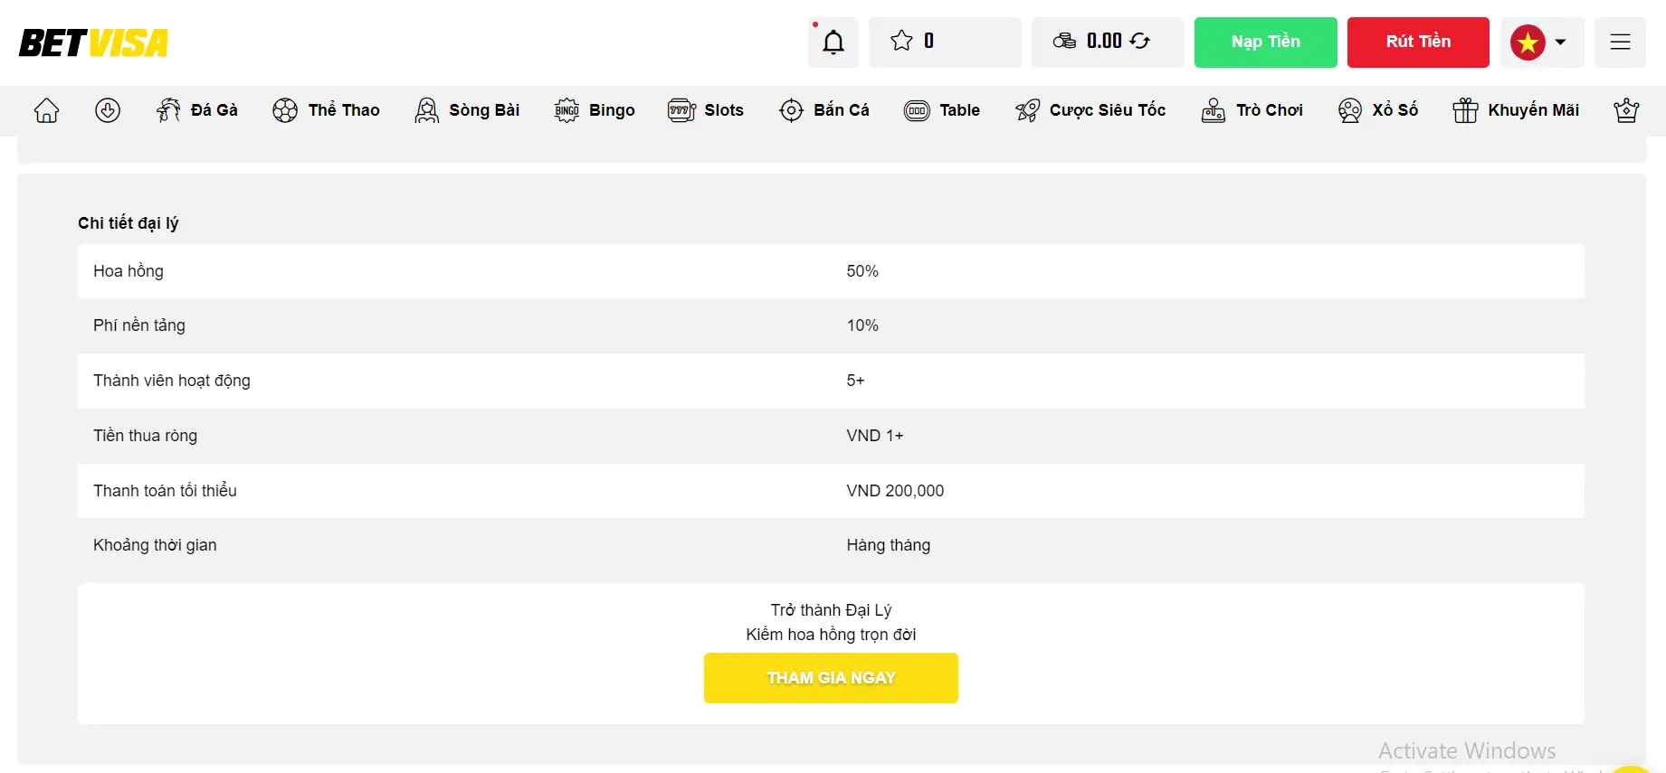Viewport: 1666px width, 773px height.
Task: Open Sòng Bài casino section
Action: [x=467, y=110]
